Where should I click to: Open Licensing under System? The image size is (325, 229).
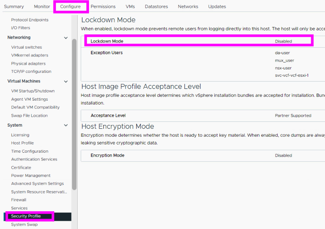(x=20, y=135)
